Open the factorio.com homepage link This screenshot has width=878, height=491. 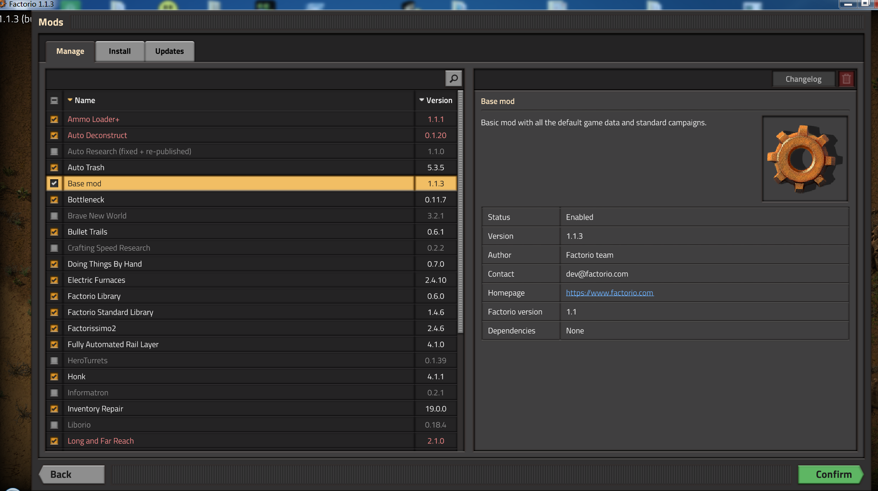[x=610, y=293]
